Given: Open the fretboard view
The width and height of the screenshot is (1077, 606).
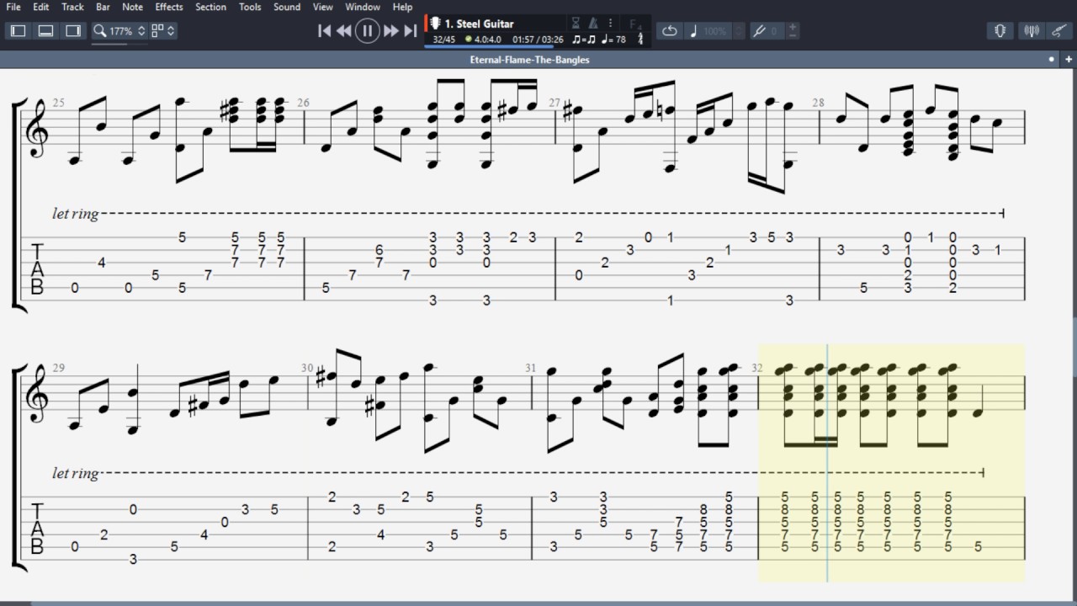Looking at the screenshot, I should pos(1000,31).
